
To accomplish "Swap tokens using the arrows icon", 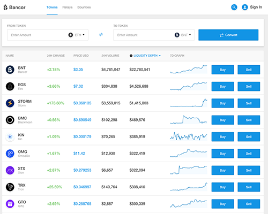I will point(101,35).
